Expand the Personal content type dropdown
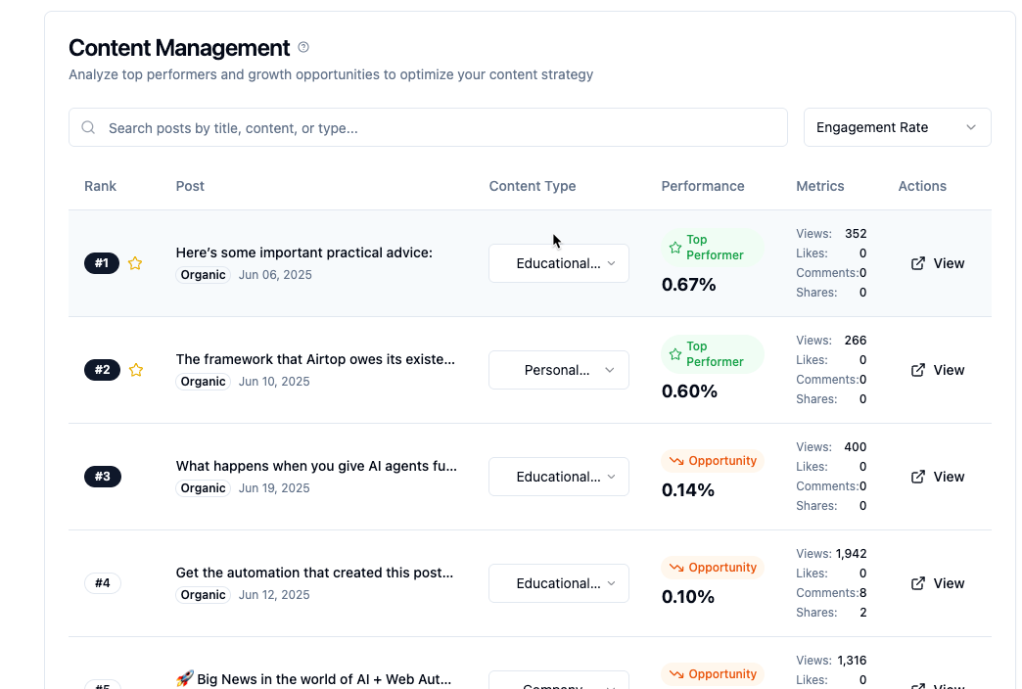 pyautogui.click(x=558, y=370)
